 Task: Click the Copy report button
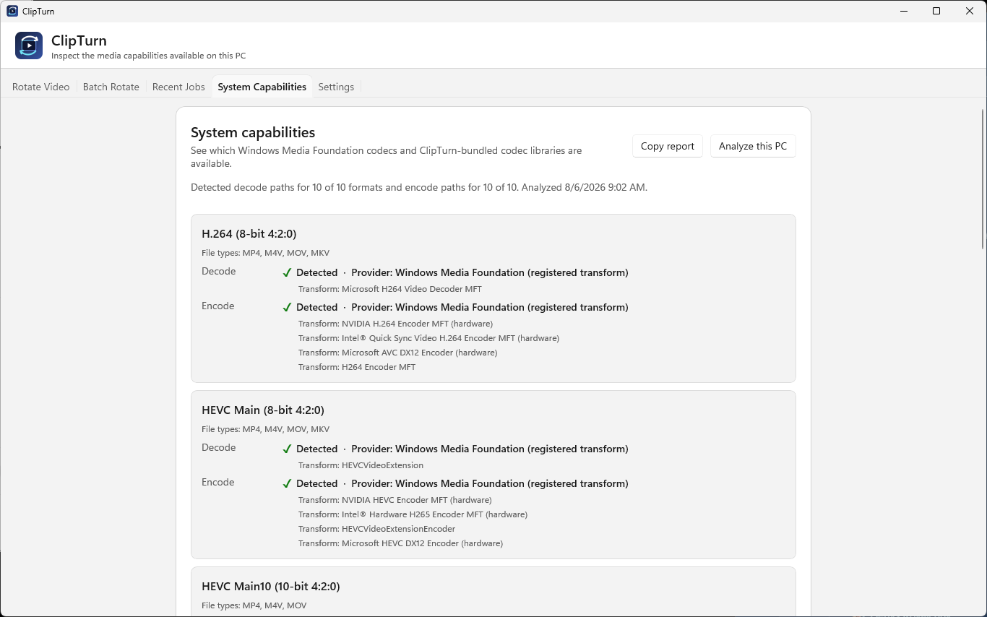tap(668, 146)
